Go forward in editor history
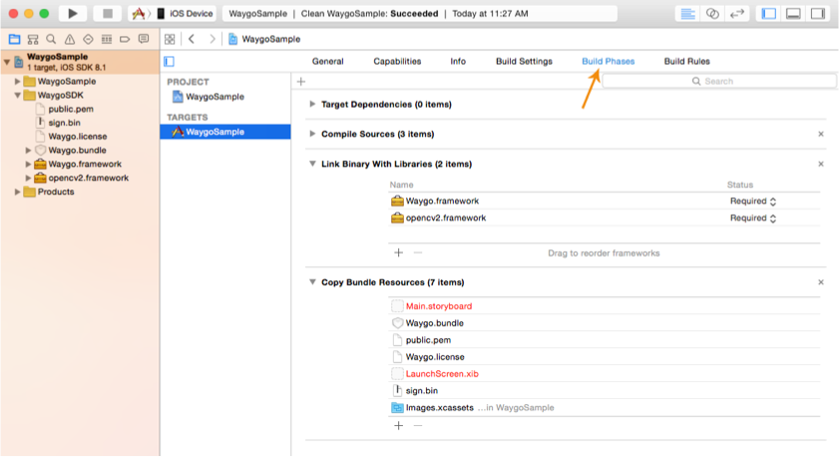Screen dimensions: 840x457 click(x=212, y=39)
